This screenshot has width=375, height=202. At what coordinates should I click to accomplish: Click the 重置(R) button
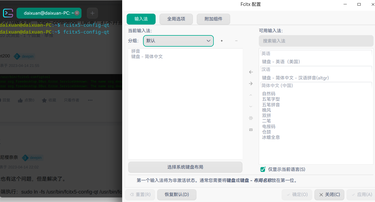(x=140, y=195)
